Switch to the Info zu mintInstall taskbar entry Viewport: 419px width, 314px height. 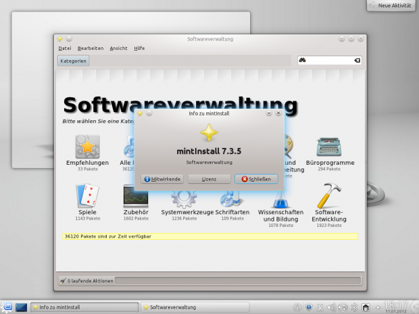pos(84,307)
